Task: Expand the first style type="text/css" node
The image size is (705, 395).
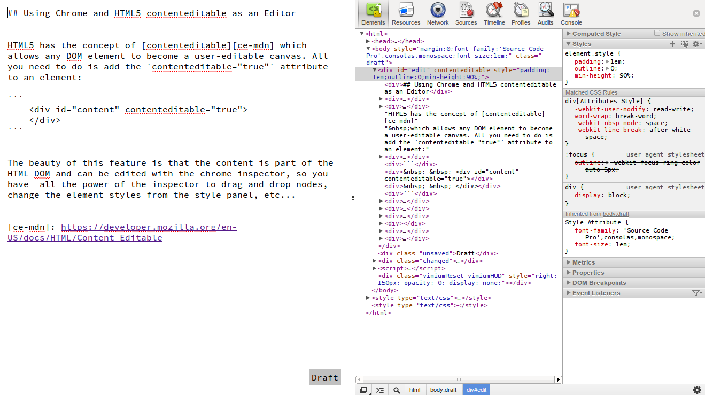Action: click(x=368, y=298)
